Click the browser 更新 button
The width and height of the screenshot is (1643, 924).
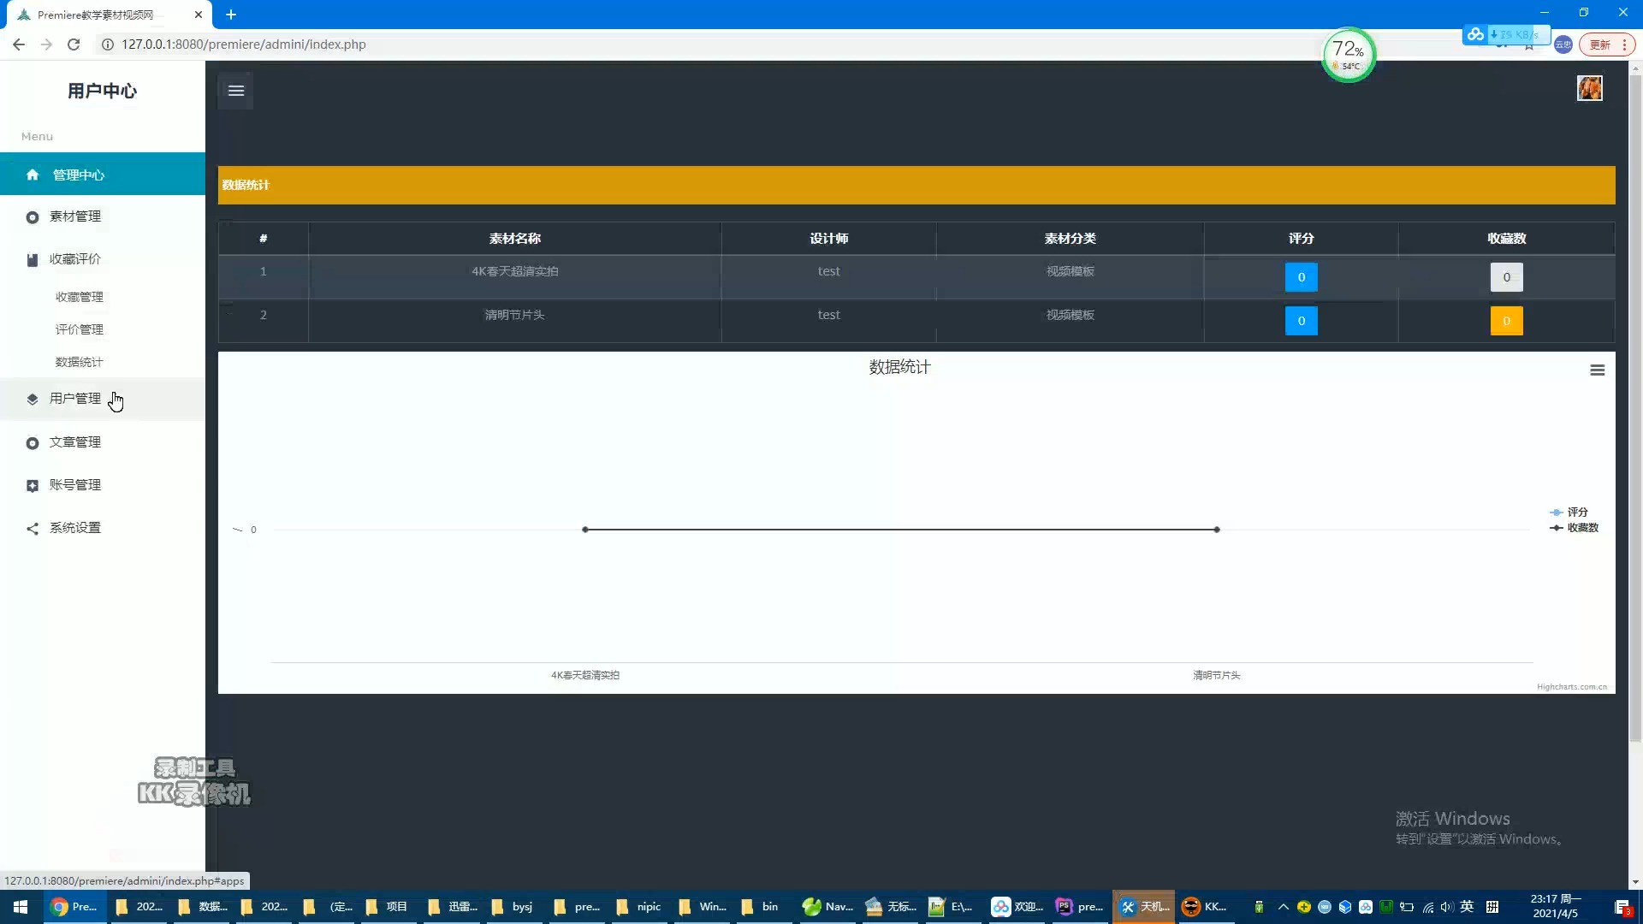[x=1607, y=44]
